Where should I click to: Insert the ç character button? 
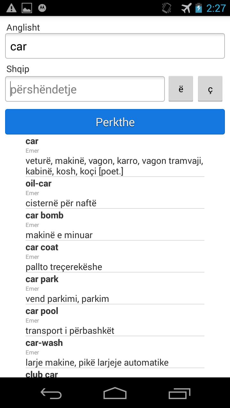click(x=210, y=89)
